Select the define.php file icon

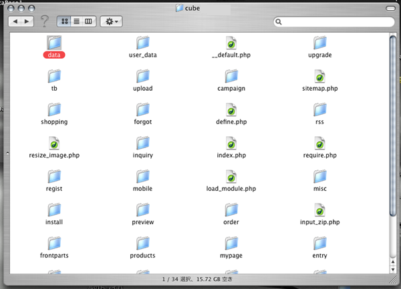click(x=231, y=109)
